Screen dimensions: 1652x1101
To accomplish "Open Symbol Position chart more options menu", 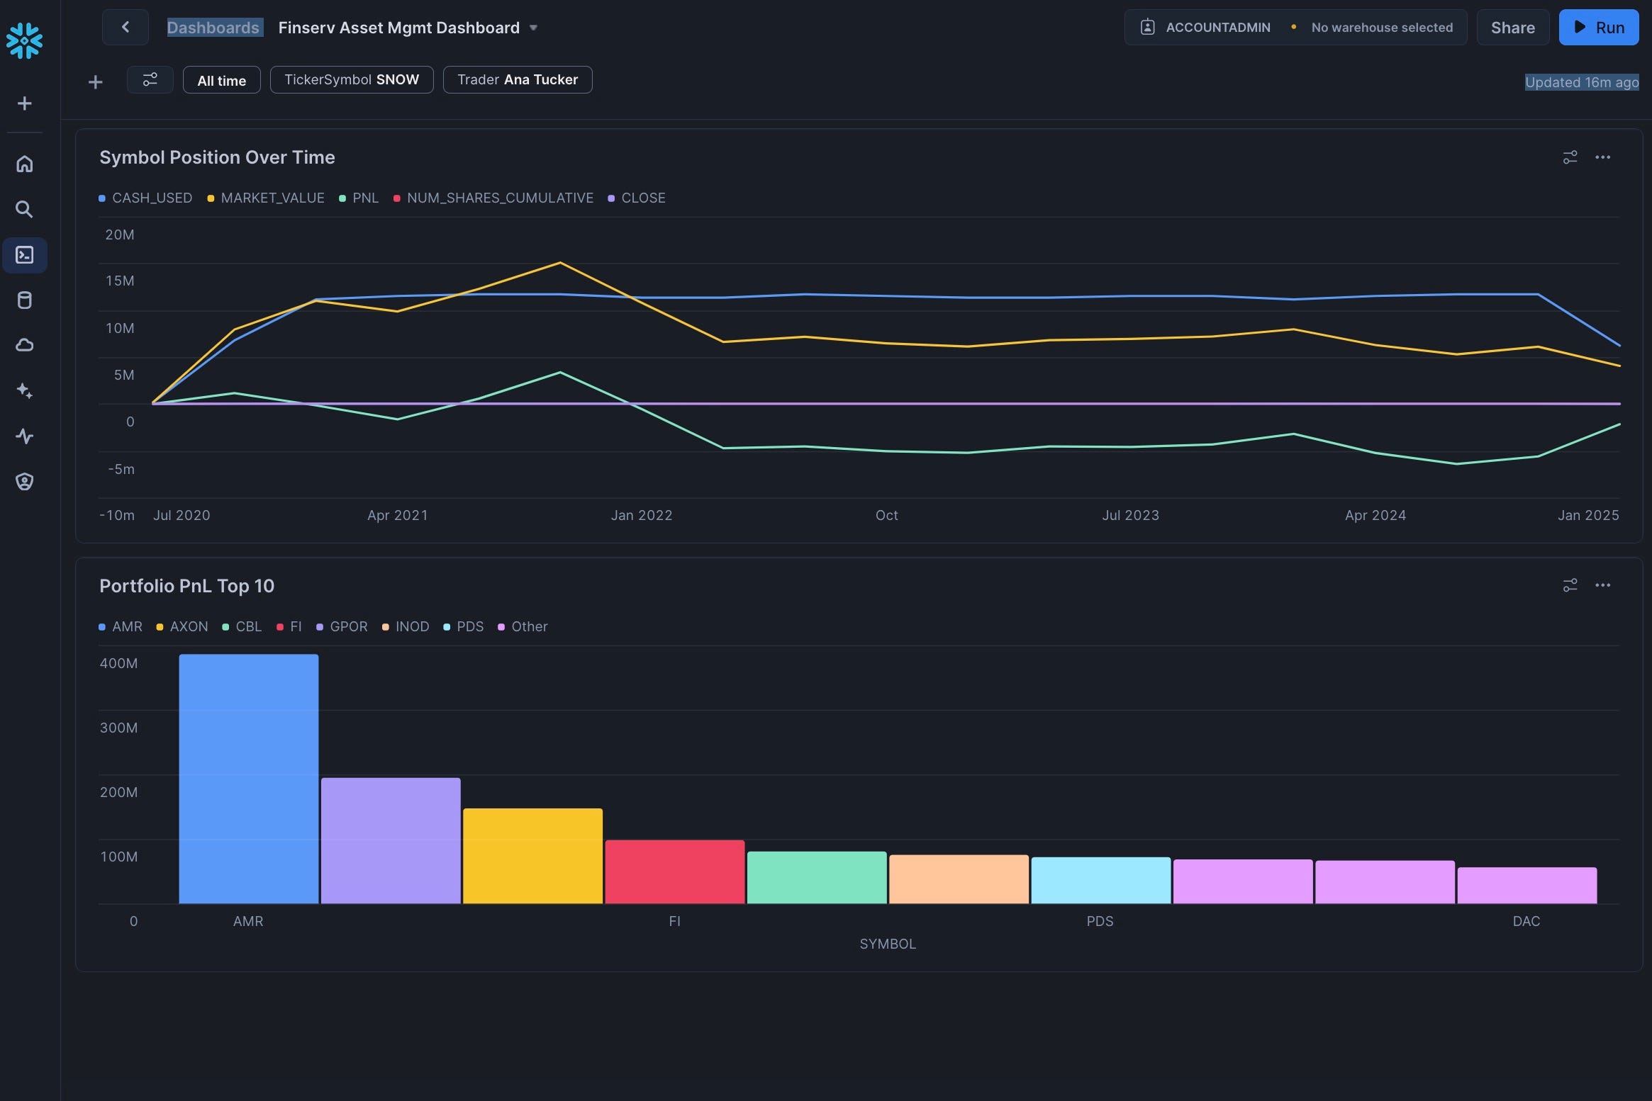I will pos(1602,157).
